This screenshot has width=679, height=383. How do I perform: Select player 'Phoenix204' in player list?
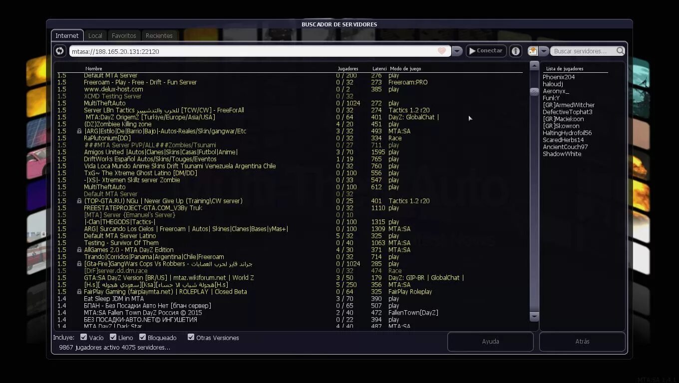(x=559, y=77)
